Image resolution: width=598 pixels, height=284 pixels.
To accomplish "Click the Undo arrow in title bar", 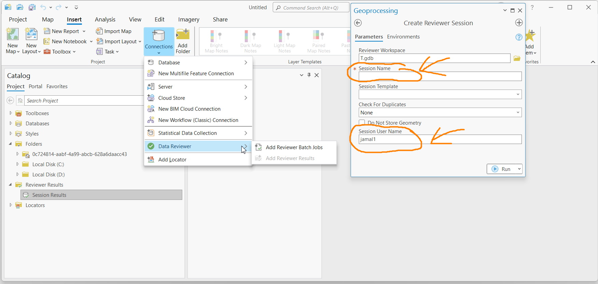I will (x=43, y=7).
